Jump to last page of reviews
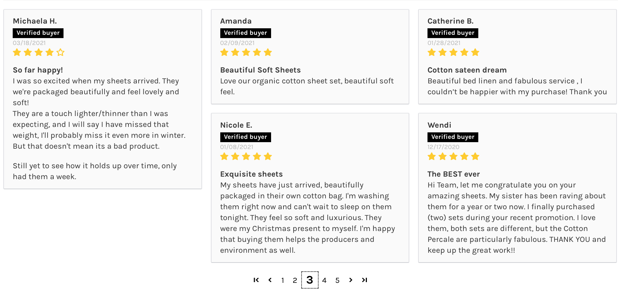Image resolution: width=622 pixels, height=293 pixels. coord(364,280)
